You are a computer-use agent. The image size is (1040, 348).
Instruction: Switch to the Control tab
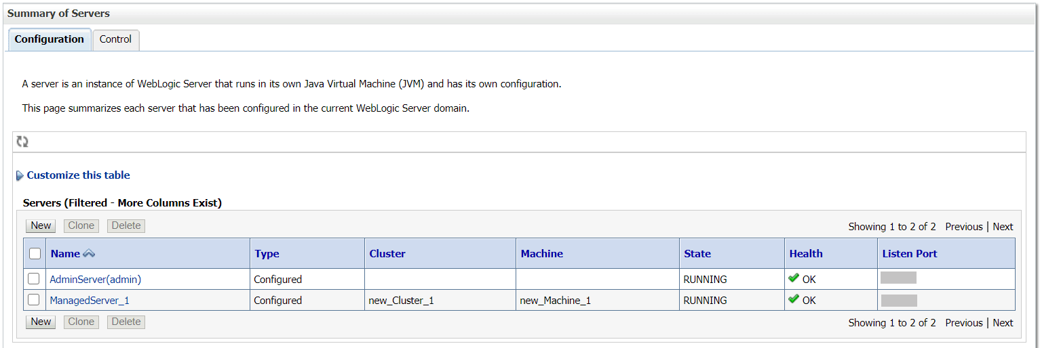click(x=115, y=39)
